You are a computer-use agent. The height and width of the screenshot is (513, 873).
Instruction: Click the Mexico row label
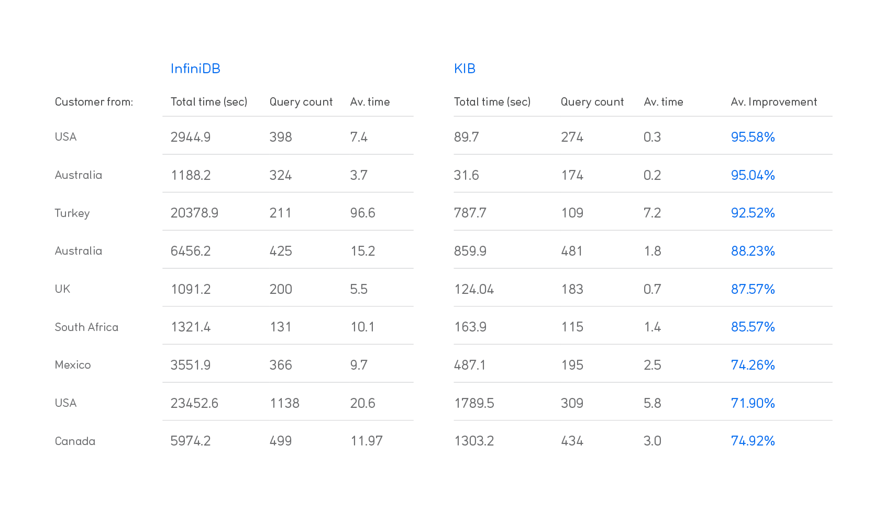pyautogui.click(x=73, y=365)
